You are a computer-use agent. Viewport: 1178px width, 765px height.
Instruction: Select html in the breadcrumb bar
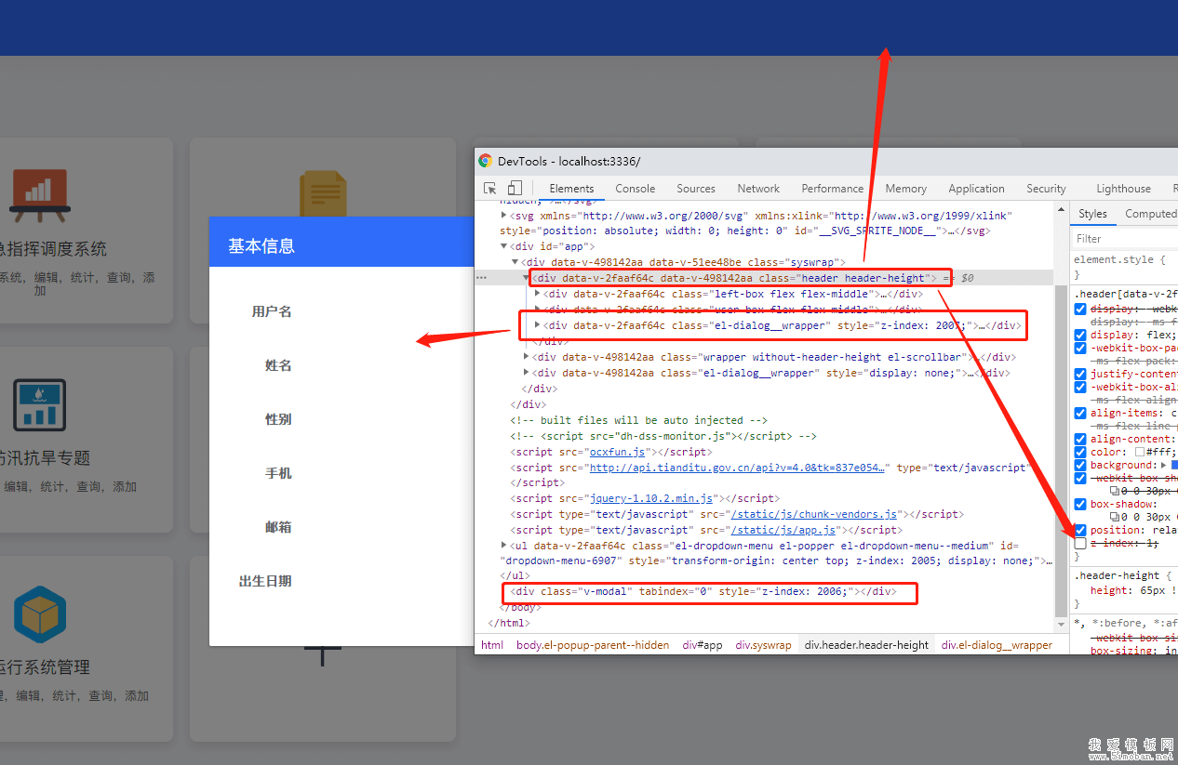[x=492, y=644]
